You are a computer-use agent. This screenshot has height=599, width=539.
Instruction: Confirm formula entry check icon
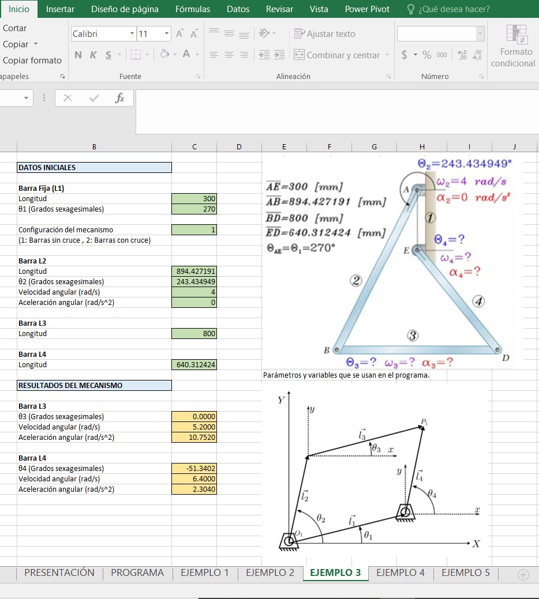pos(93,98)
